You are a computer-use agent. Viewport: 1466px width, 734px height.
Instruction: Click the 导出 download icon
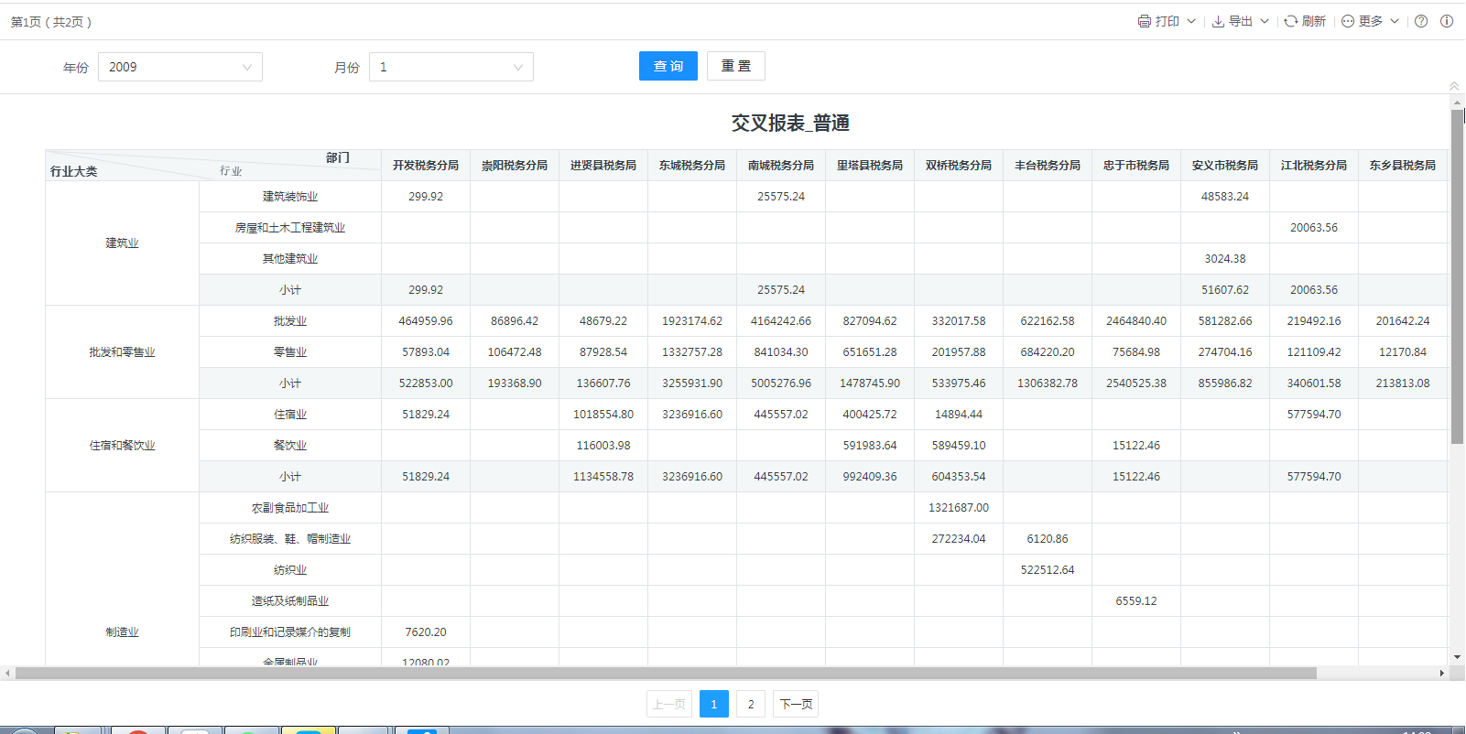(1218, 21)
